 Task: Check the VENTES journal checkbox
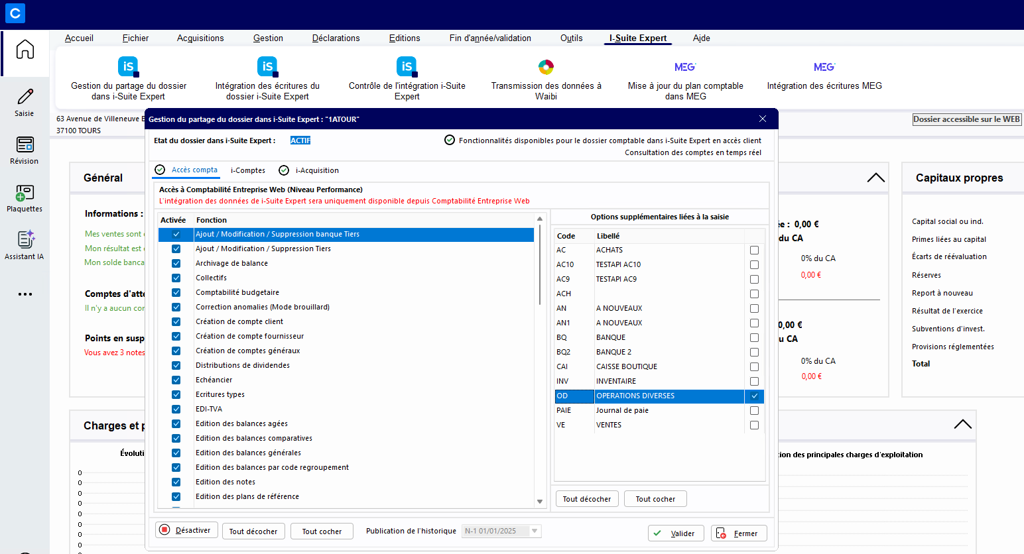click(754, 425)
